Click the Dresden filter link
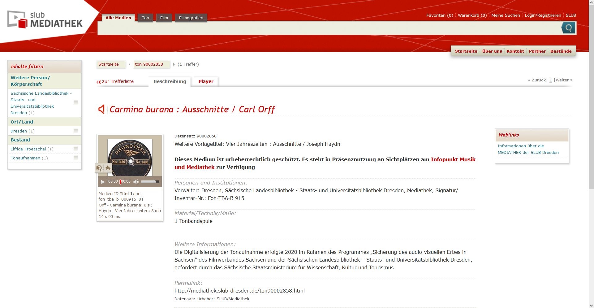Image resolution: width=594 pixels, height=308 pixels. click(x=19, y=131)
